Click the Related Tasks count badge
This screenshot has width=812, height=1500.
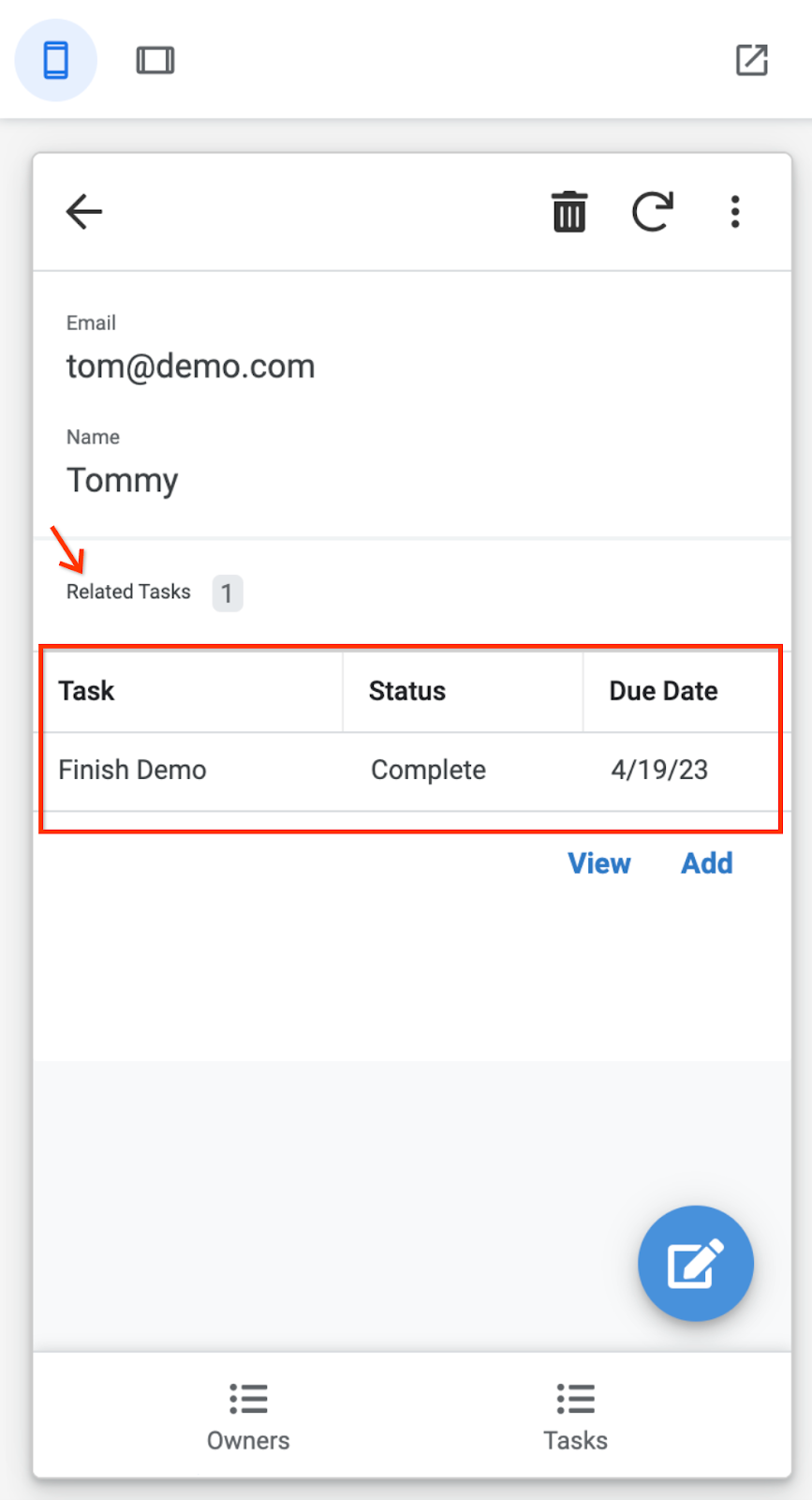[227, 593]
